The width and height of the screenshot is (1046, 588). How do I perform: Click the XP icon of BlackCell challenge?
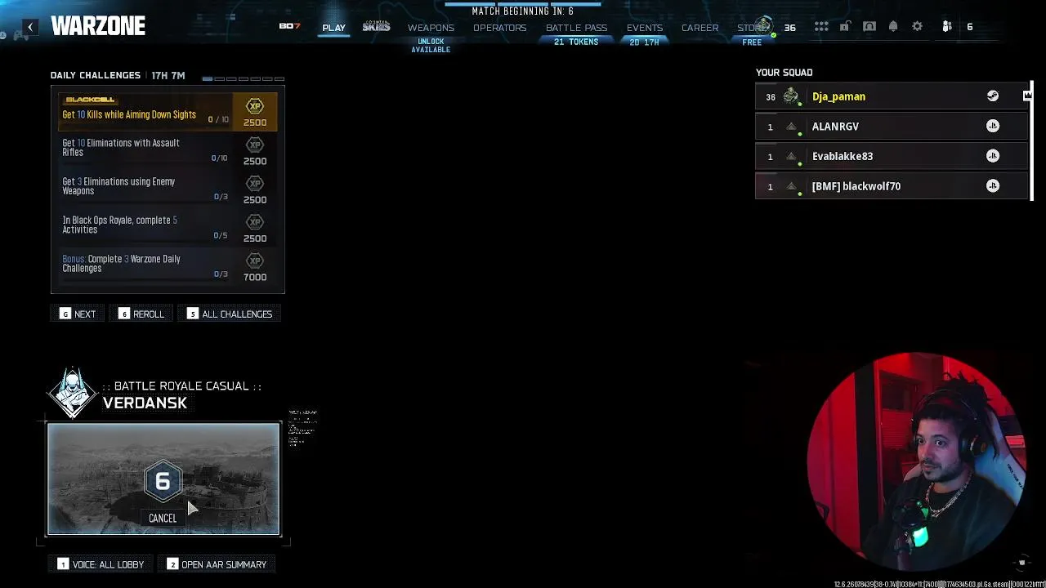(255, 106)
